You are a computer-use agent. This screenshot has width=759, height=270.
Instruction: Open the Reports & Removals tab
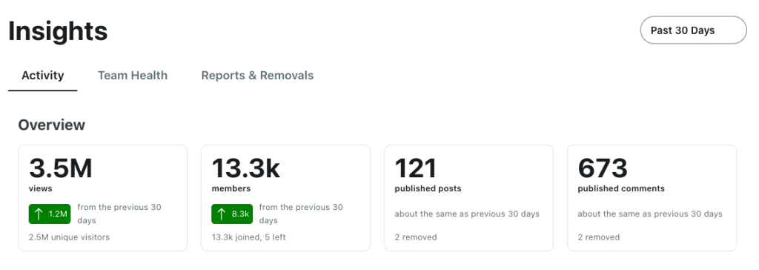tap(257, 76)
